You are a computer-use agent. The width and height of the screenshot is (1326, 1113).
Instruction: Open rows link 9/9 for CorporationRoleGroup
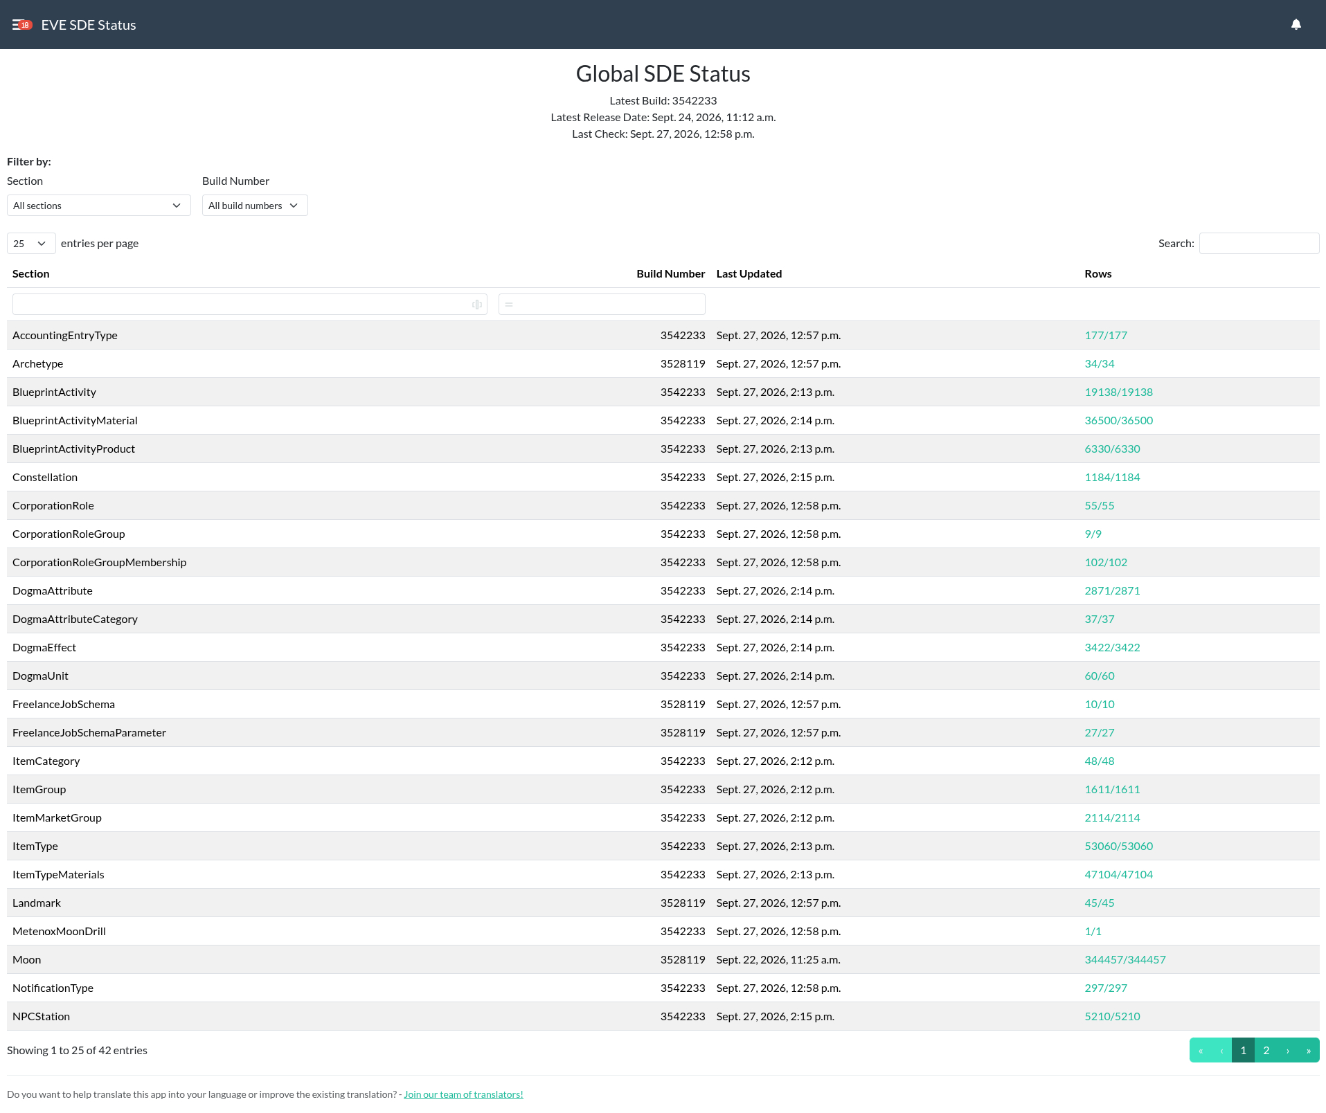pyautogui.click(x=1093, y=534)
